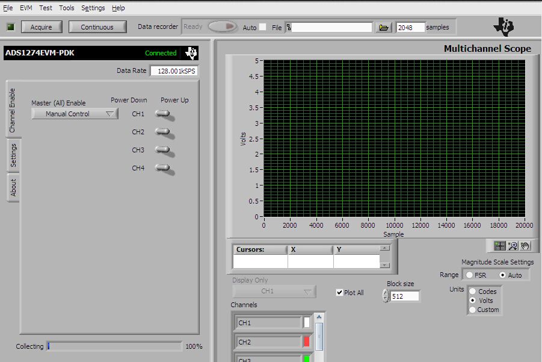Open the EVM menu
Viewport: 542px width, 362px height.
click(26, 8)
